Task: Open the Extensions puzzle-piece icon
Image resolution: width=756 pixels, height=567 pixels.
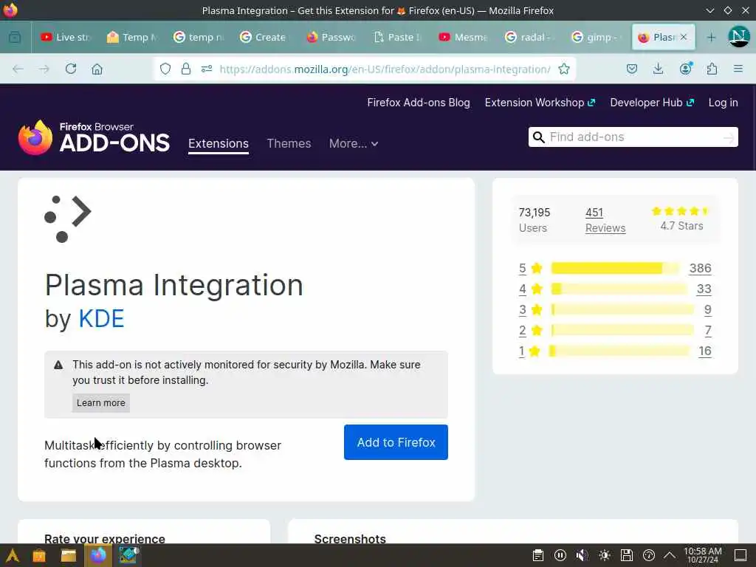Action: 712,69
